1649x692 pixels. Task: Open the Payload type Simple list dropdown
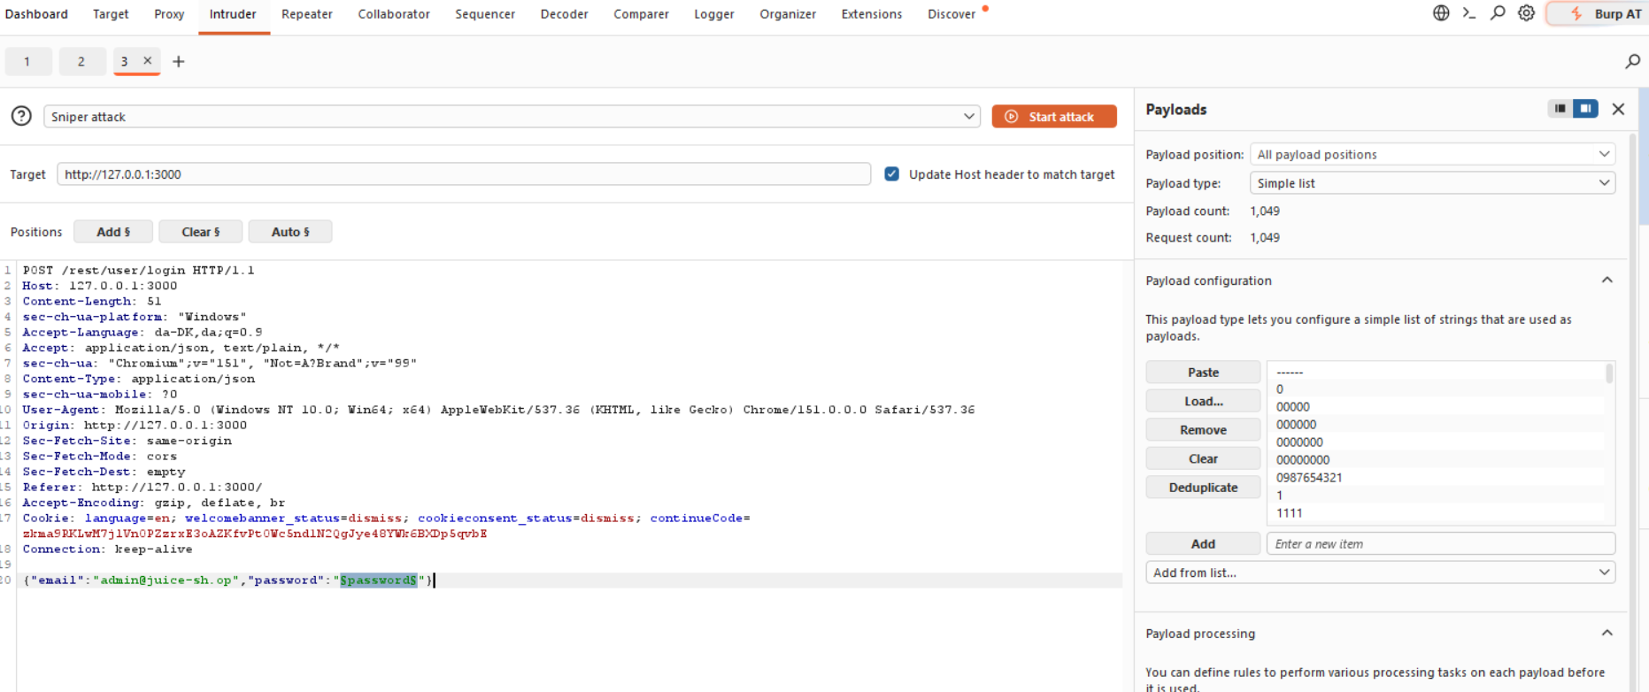coord(1432,183)
